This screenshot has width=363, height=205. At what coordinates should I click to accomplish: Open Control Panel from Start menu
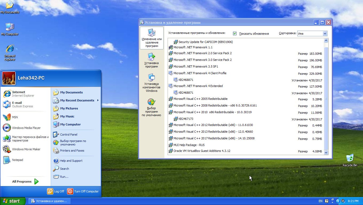click(76, 135)
